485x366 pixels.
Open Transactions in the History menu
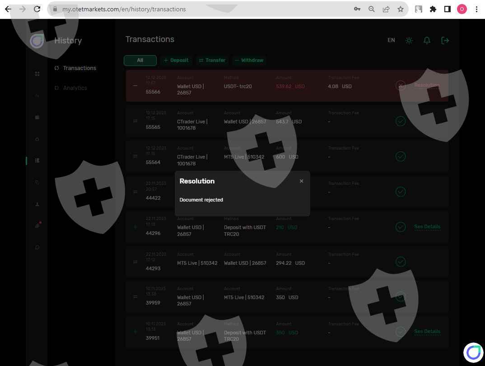79,68
